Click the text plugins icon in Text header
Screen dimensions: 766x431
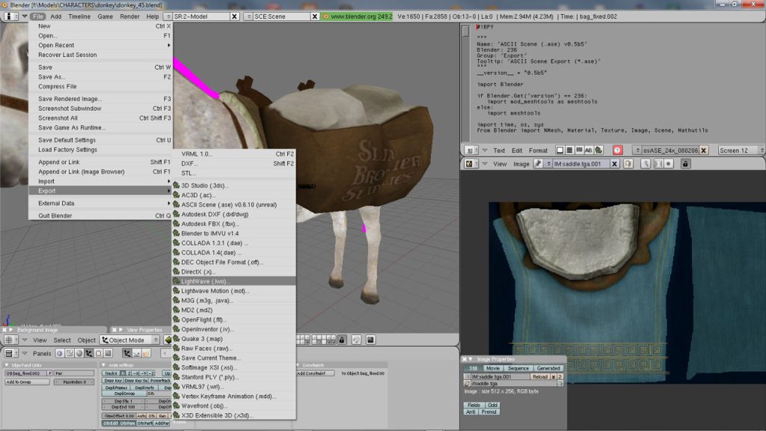tap(596, 150)
